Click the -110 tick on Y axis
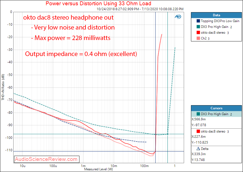Screen dimensions: 243x172 (x=9, y=150)
